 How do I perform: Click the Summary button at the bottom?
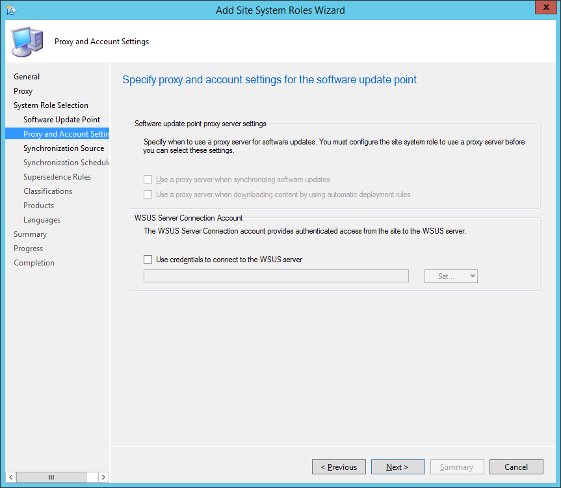(457, 467)
